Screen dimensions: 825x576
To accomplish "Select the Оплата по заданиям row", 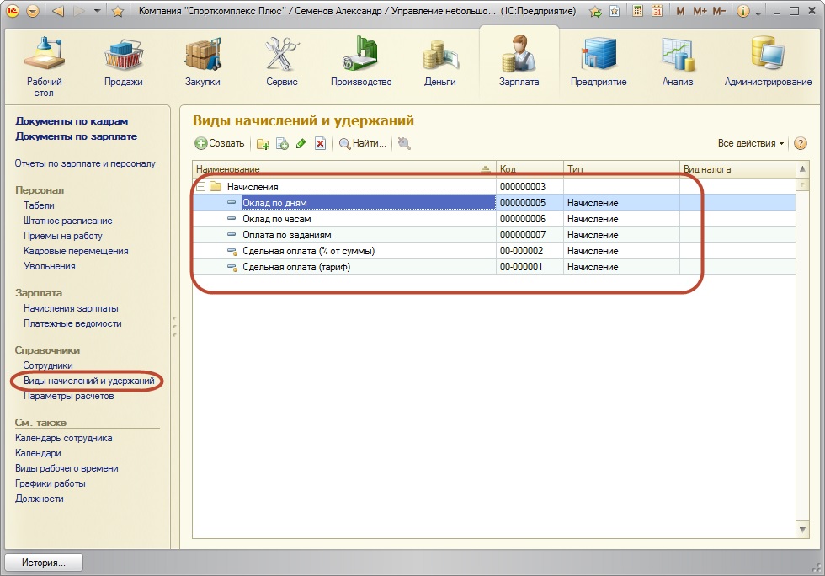I will (493, 235).
